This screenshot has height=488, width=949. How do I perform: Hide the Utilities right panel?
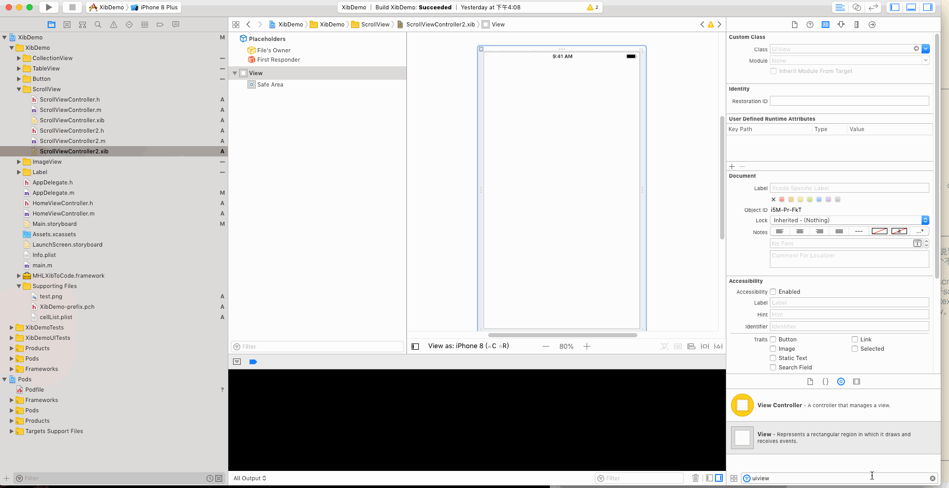point(928,7)
